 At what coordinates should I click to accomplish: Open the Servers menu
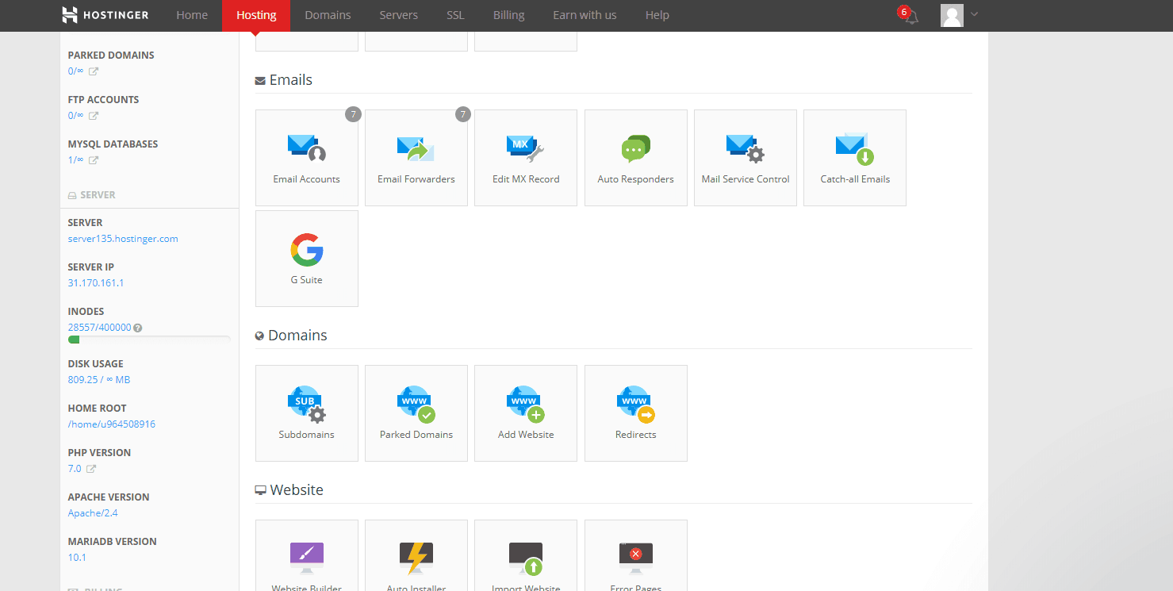tap(398, 15)
